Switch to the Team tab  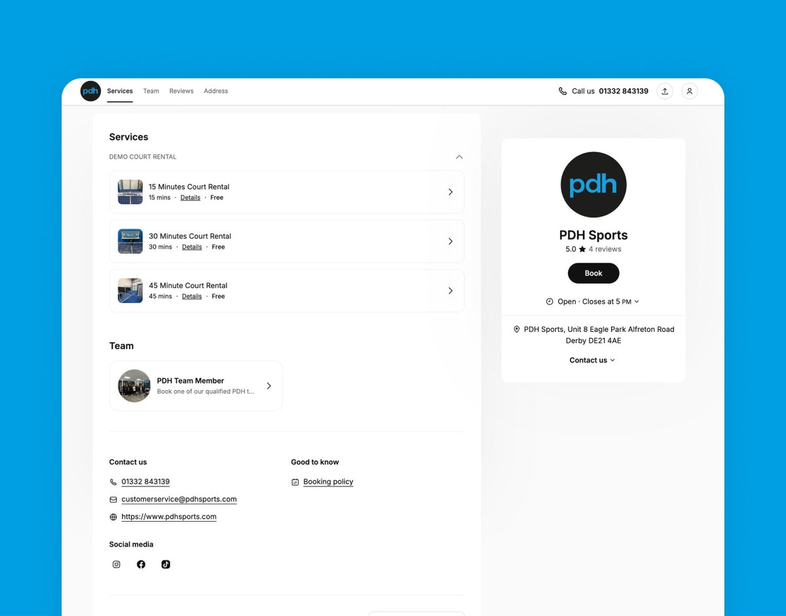pyautogui.click(x=151, y=91)
